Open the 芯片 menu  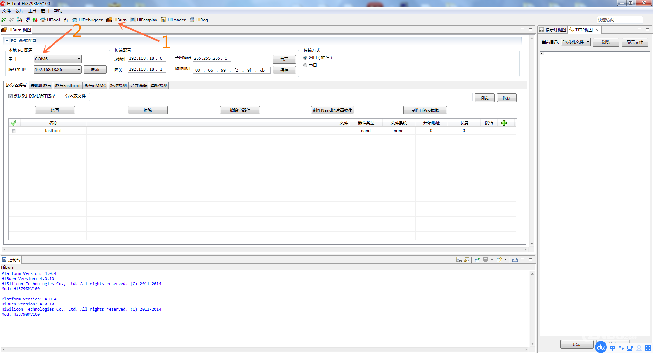click(x=19, y=11)
